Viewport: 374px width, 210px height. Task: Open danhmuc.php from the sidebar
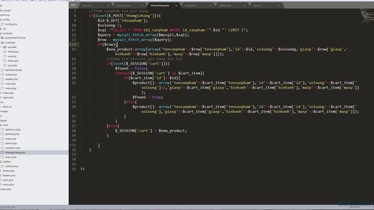pos(13,129)
